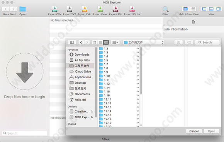The height and width of the screenshot is (142, 224).
Task: Expand folder 1.7 via its arrow
Action: point(138,64)
